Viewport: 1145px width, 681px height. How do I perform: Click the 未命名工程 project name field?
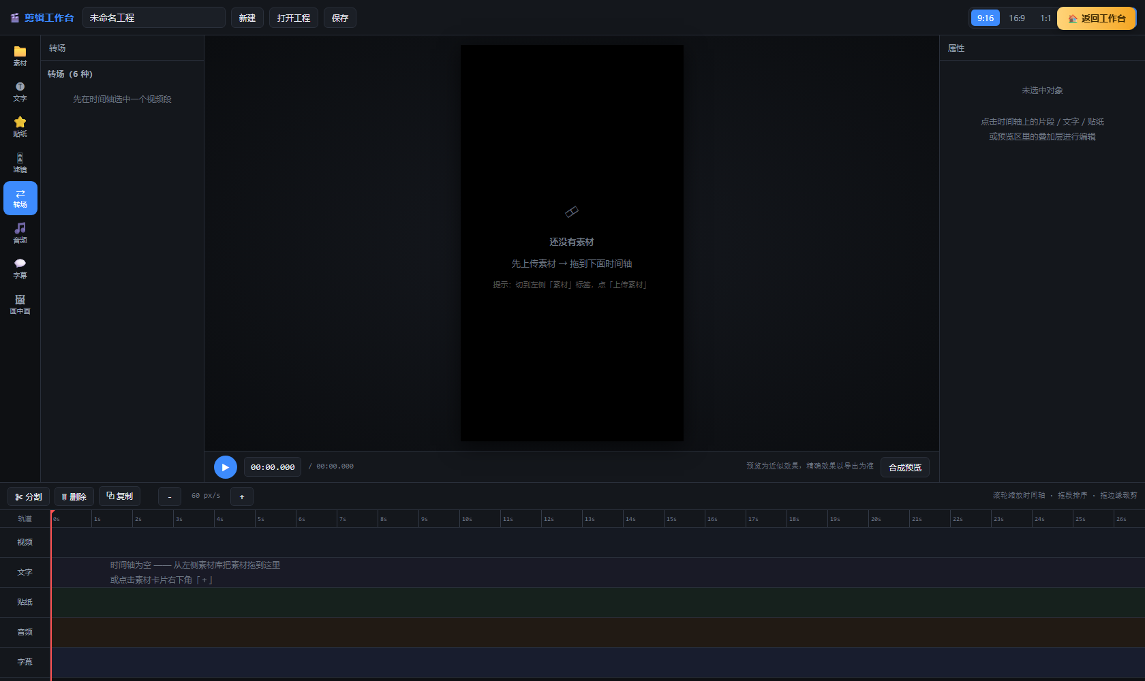pyautogui.click(x=154, y=18)
